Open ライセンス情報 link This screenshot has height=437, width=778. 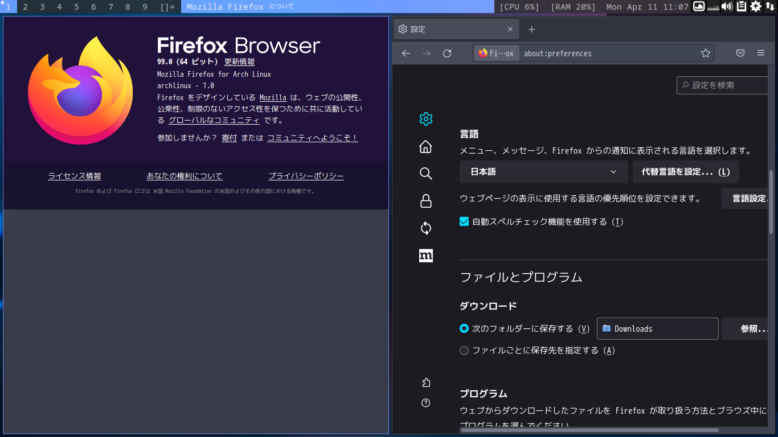click(x=75, y=176)
